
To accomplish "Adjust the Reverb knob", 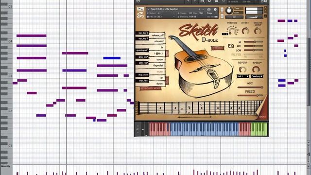I will point(242,69).
